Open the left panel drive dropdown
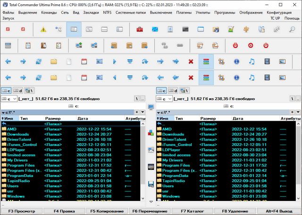Screen dimensions: 302x215 point(9,99)
